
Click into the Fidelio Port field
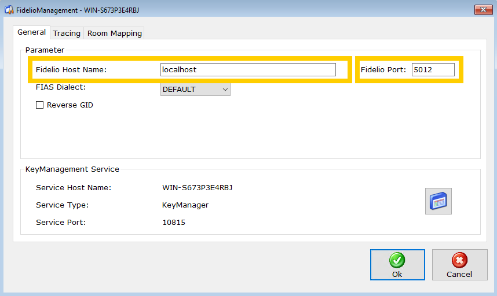pyautogui.click(x=433, y=70)
